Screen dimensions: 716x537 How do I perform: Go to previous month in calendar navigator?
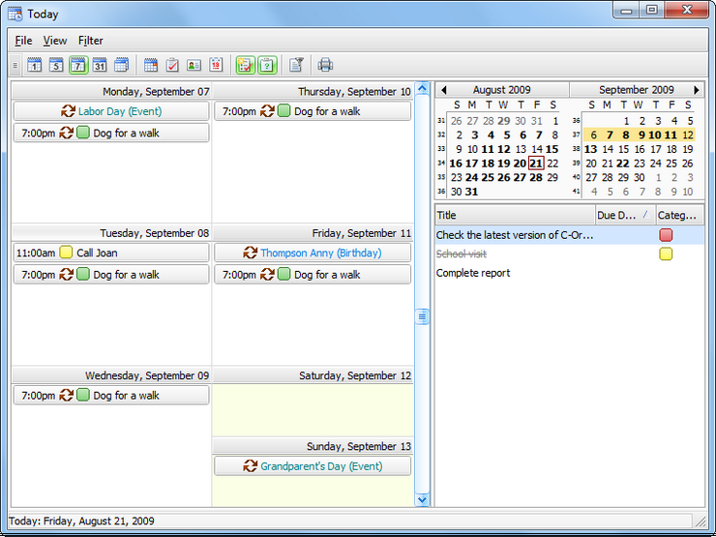pos(443,90)
